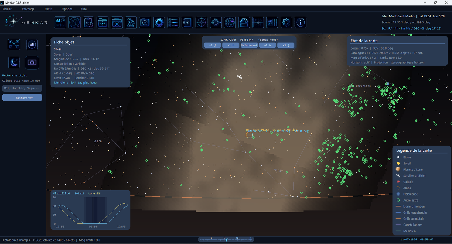Click the -1 h time button
The height and width of the screenshot is (244, 452).
point(231,45)
